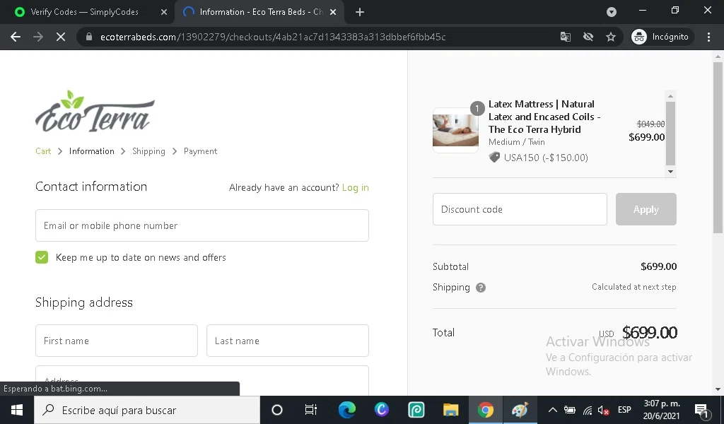Click the address bar URL

(x=273, y=37)
